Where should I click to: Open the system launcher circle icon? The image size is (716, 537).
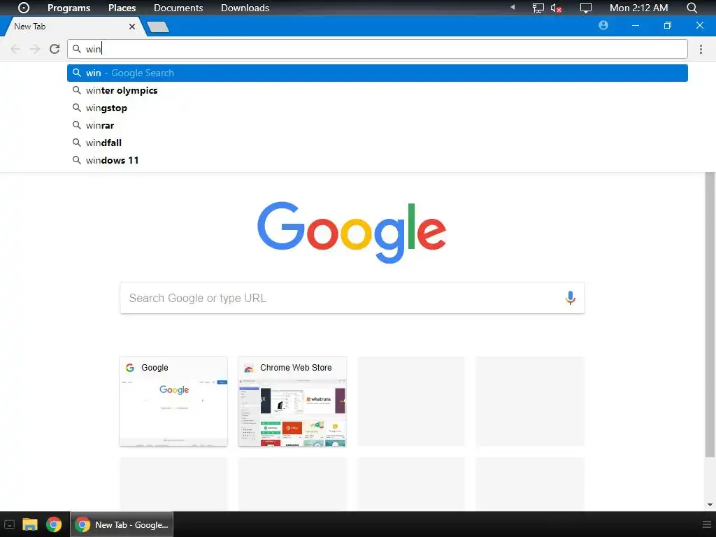tap(24, 8)
